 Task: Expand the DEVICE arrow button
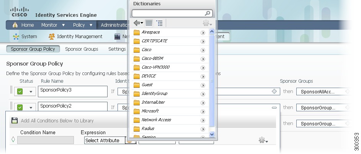pyautogui.click(x=203, y=77)
